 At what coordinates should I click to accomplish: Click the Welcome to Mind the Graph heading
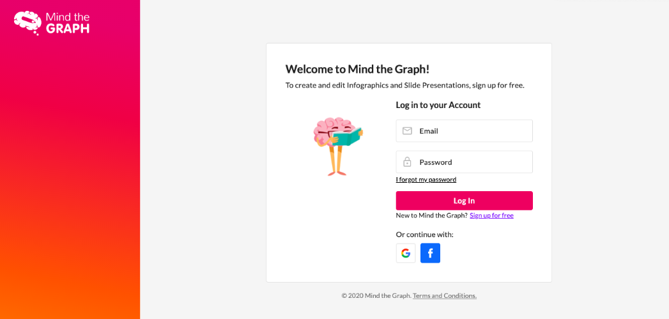358,69
